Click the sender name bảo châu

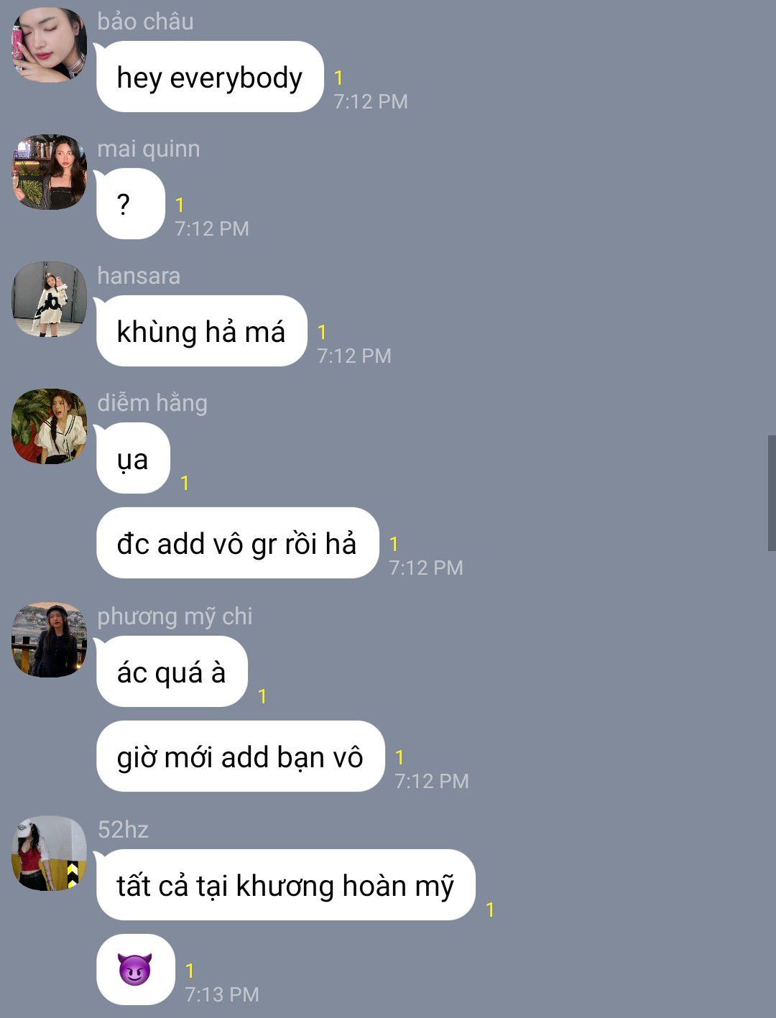pos(146,22)
